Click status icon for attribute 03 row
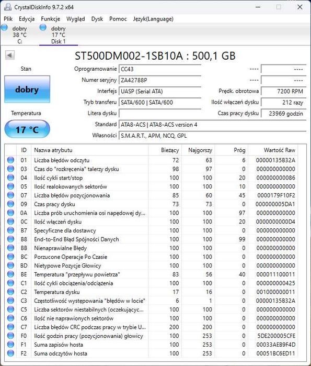Viewport: 311px width, 366px height. tap(10, 169)
